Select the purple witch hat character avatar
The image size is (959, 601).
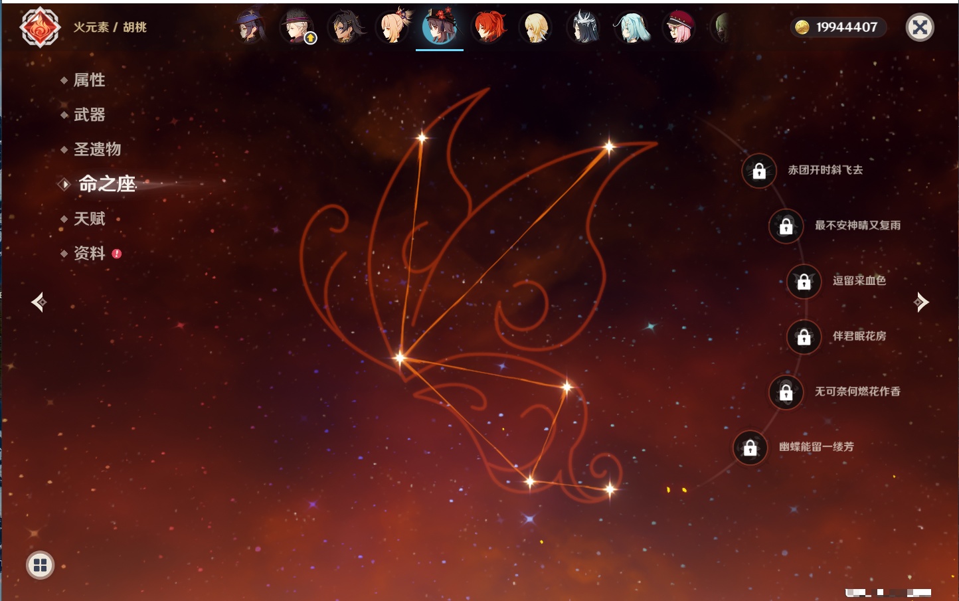coord(251,27)
